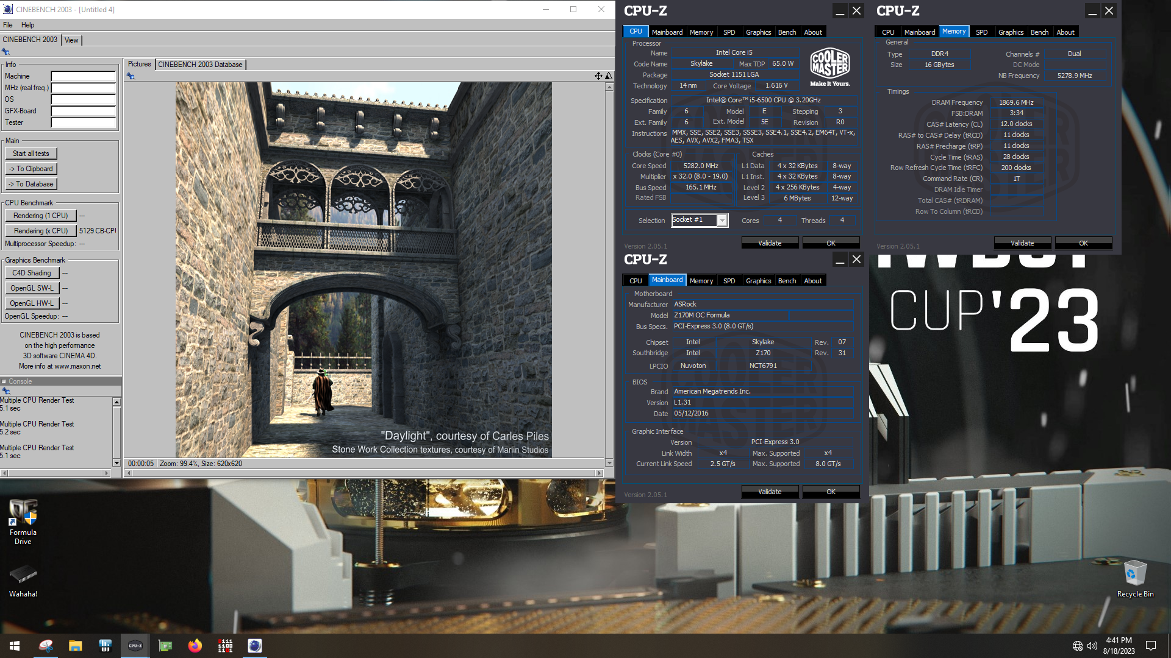
Task: Launch Firefox from taskbar
Action: click(x=195, y=646)
